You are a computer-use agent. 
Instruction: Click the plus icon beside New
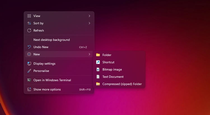coord(29,54)
